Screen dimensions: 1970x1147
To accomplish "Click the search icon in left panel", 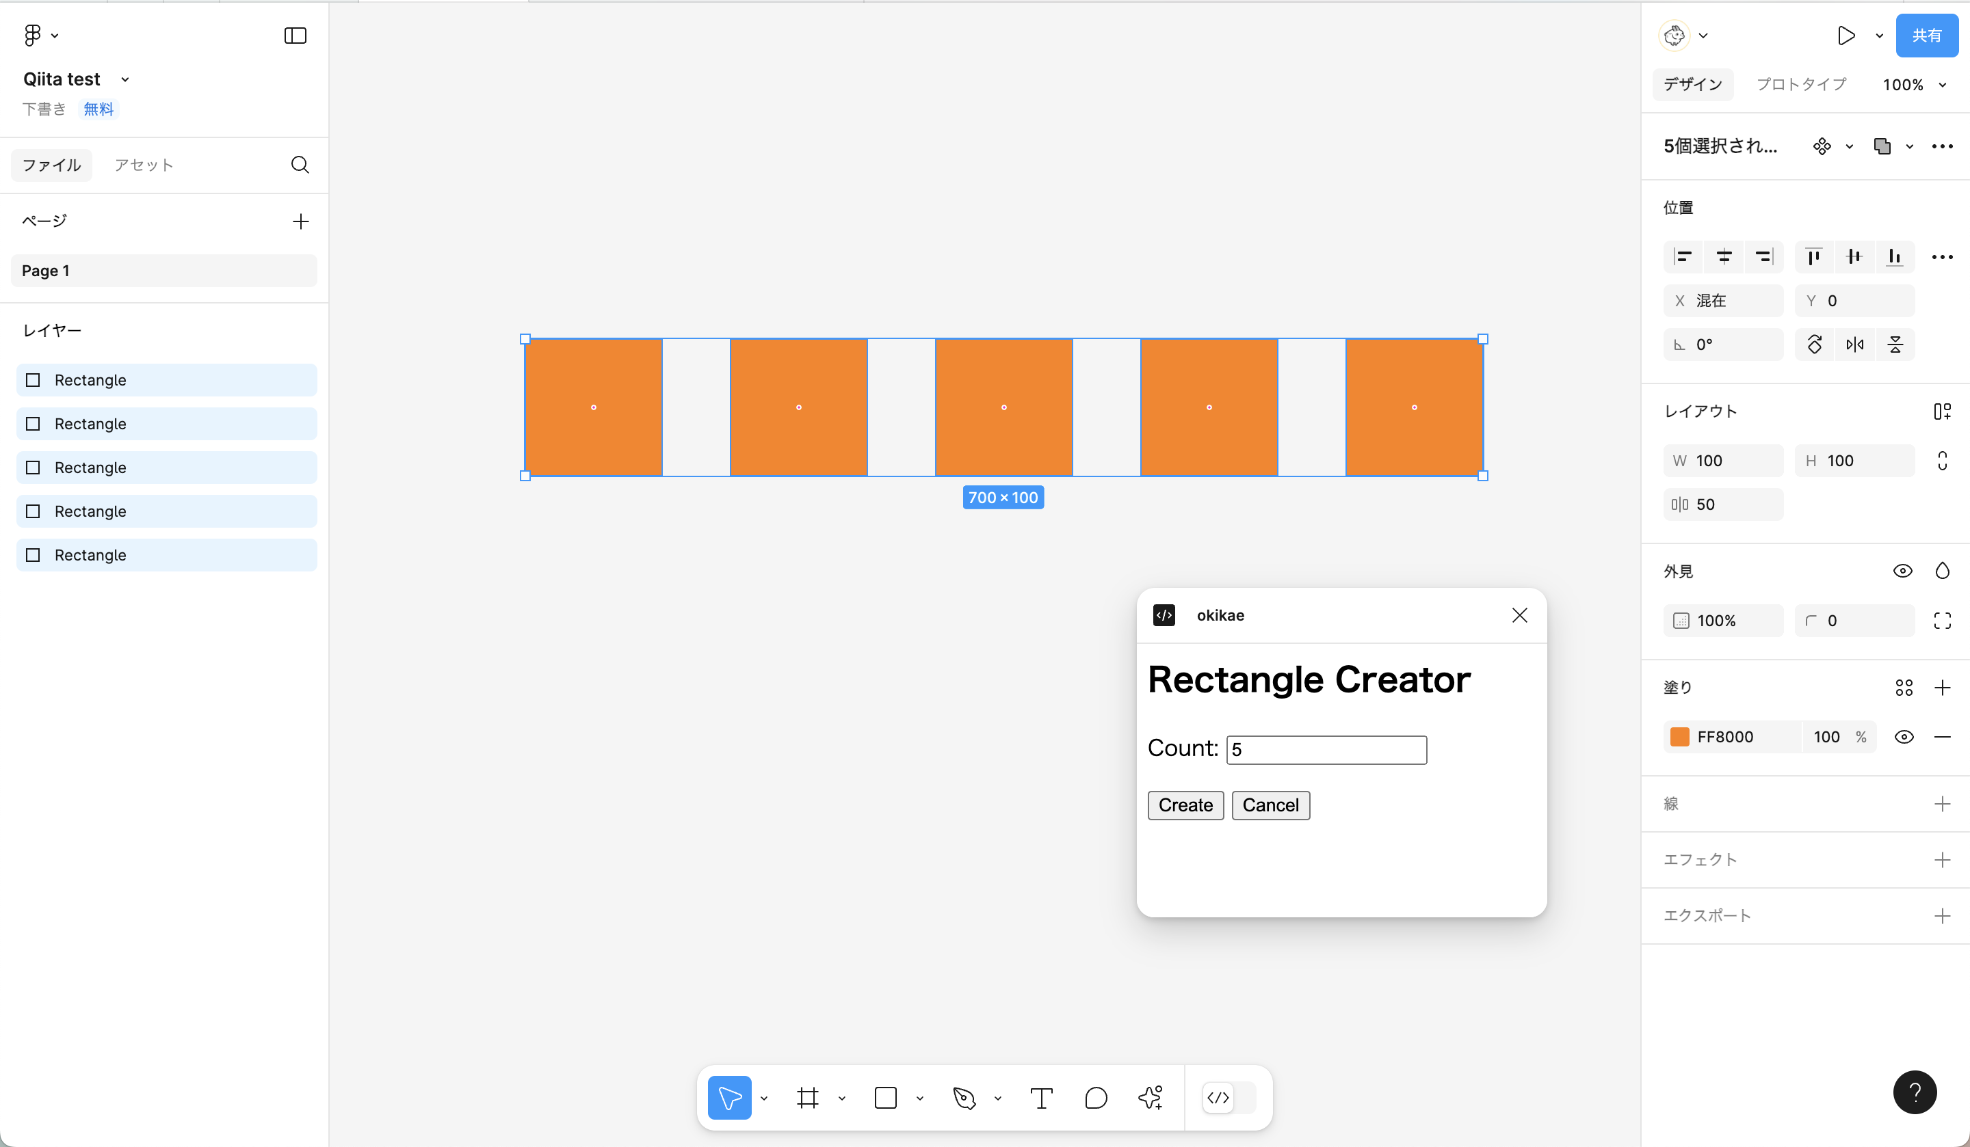I will 300,165.
